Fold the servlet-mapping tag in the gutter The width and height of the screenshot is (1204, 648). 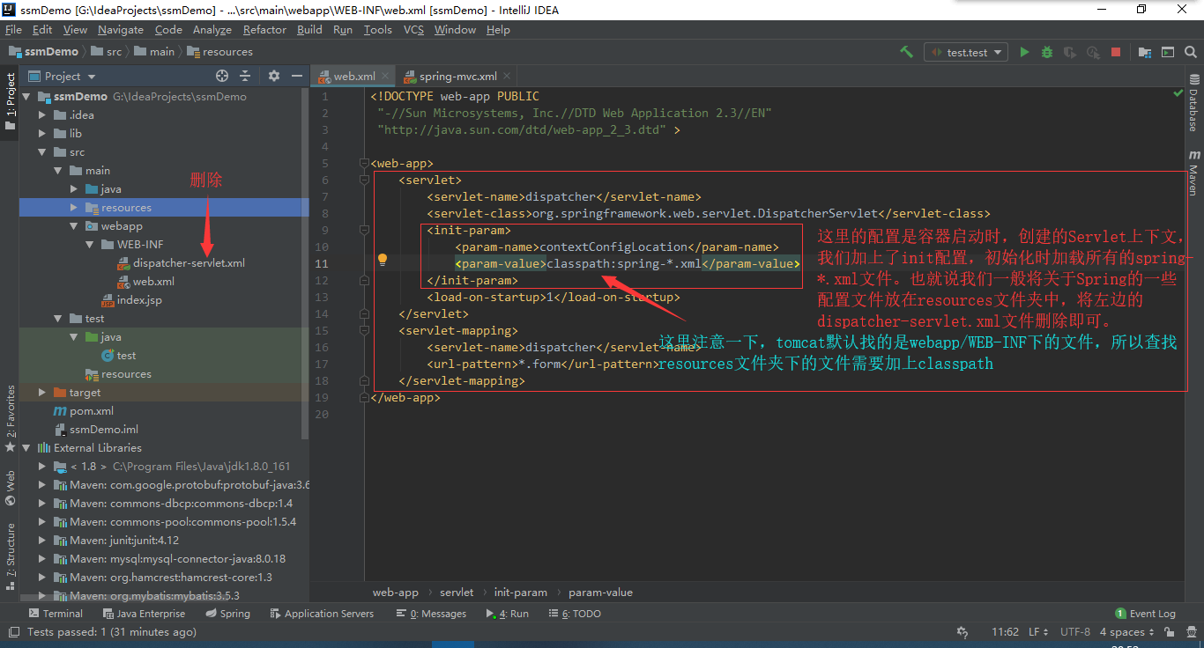[364, 331]
